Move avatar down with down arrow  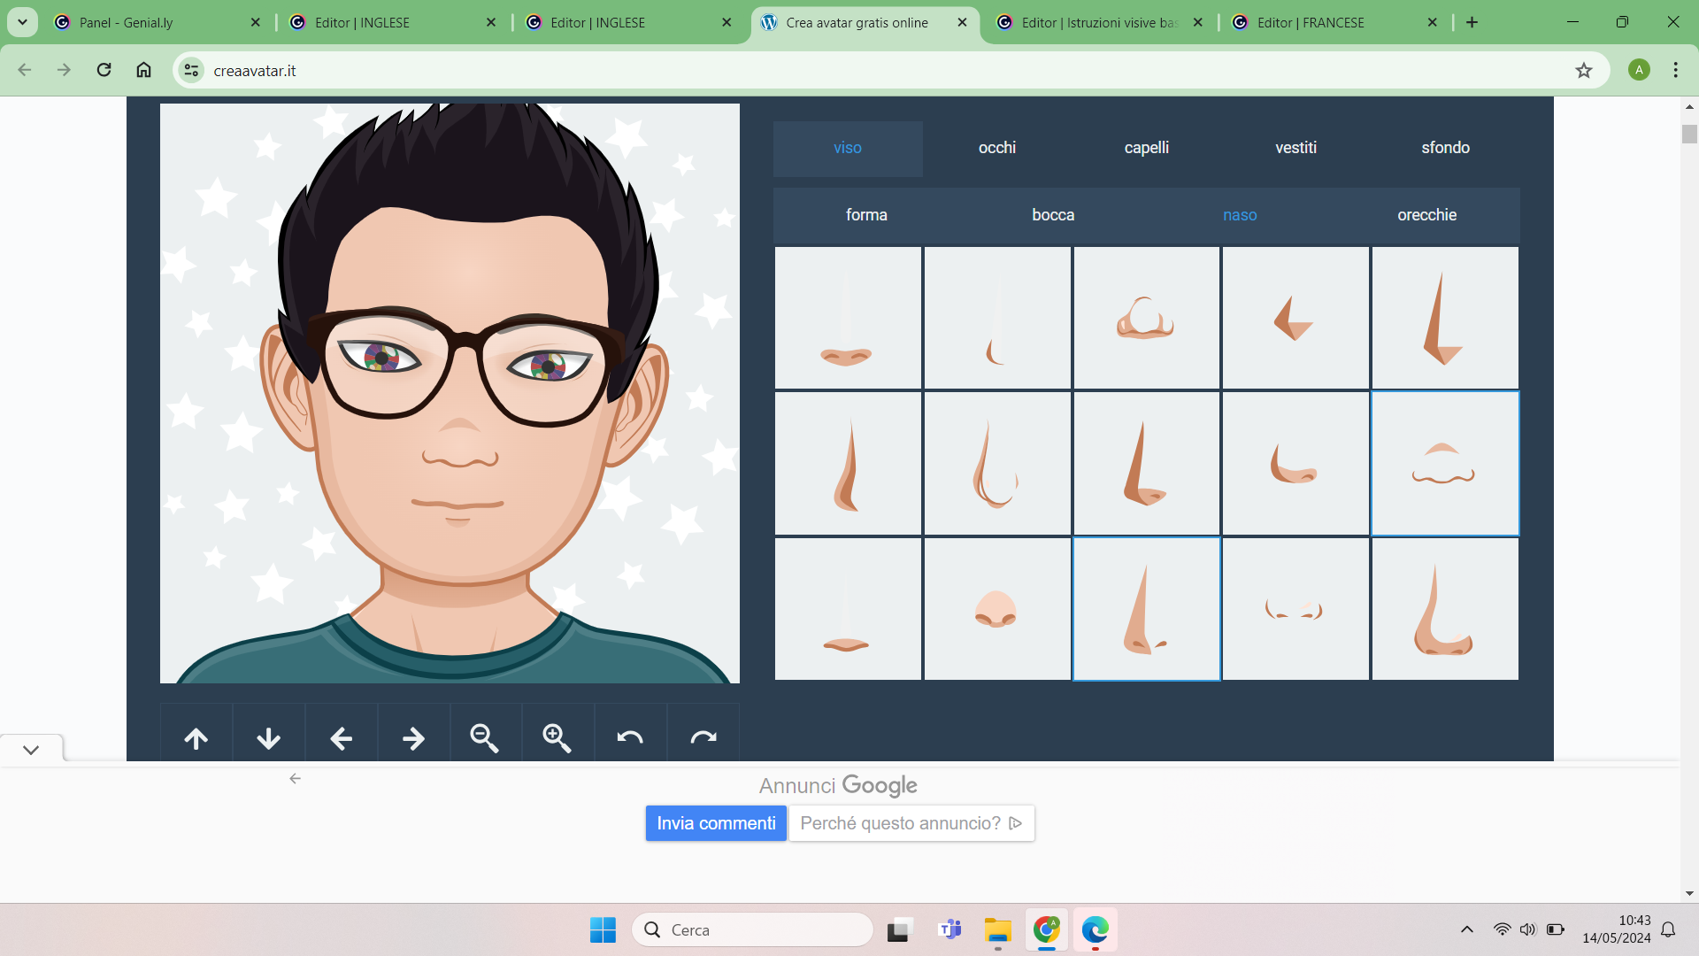[268, 737]
